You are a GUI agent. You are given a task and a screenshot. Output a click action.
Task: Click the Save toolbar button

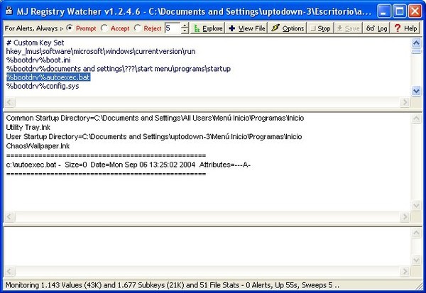(348, 28)
